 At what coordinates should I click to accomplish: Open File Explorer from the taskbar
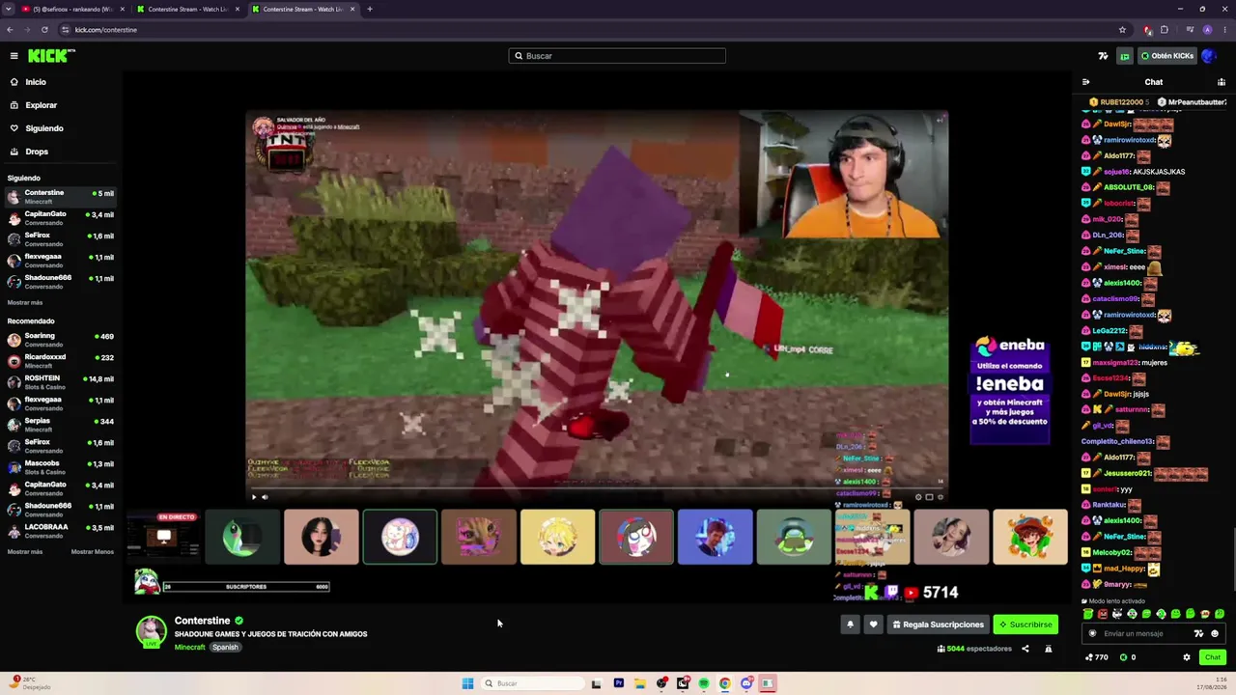coord(639,683)
